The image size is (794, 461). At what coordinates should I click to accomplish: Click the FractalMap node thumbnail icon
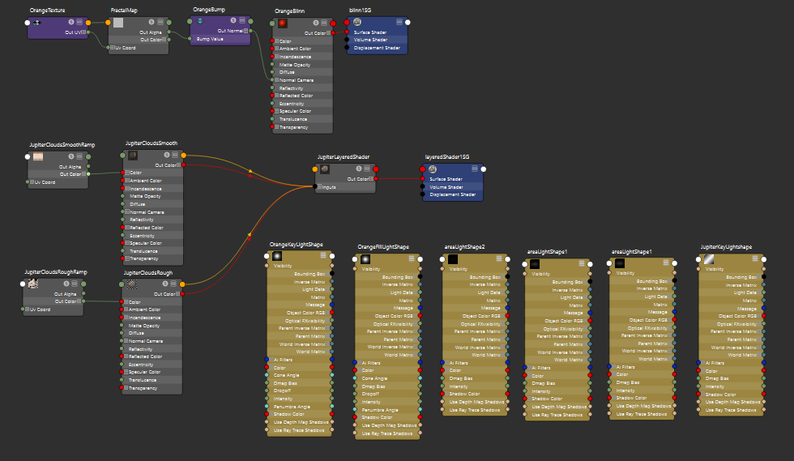coord(118,22)
